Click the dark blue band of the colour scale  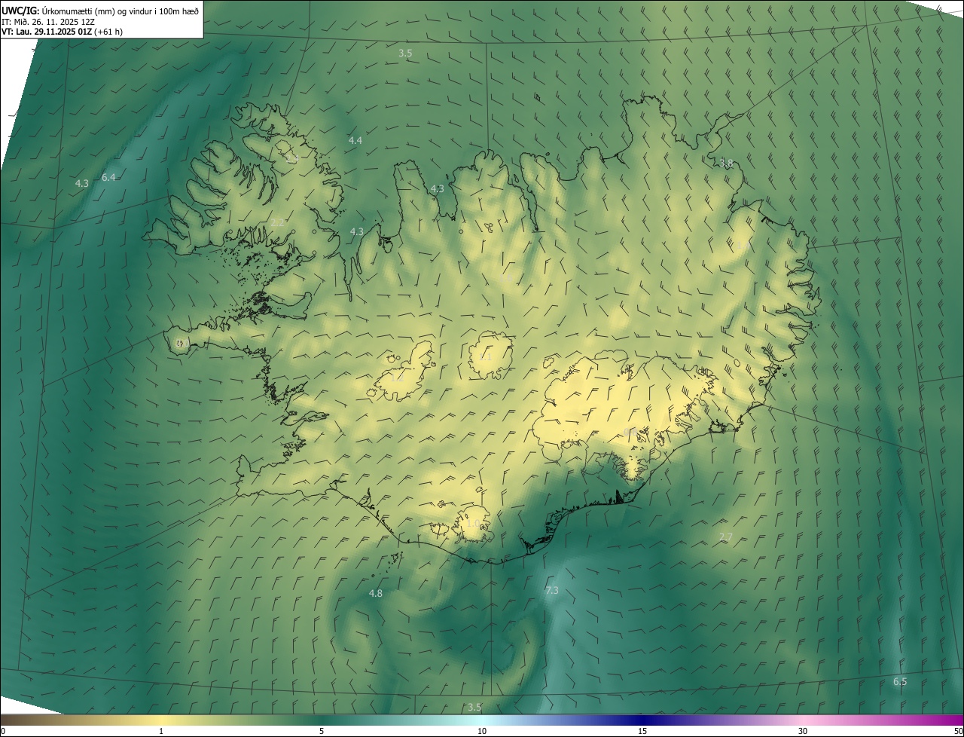click(x=642, y=720)
